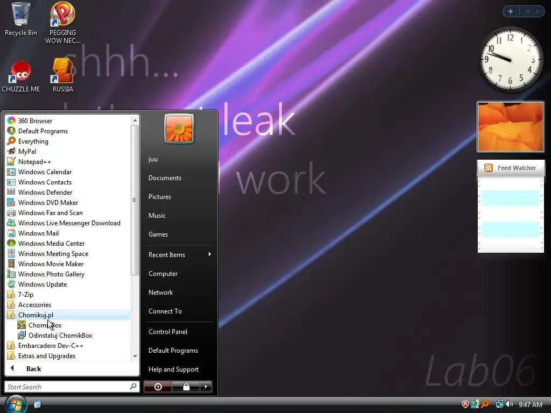The image size is (551, 413).
Task: Open Windows Calendar
Action: 68,172
